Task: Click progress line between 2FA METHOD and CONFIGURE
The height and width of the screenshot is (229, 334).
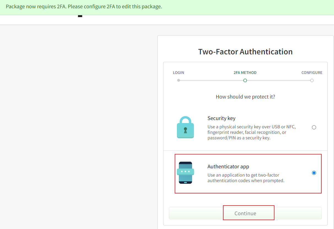Action: coord(278,81)
